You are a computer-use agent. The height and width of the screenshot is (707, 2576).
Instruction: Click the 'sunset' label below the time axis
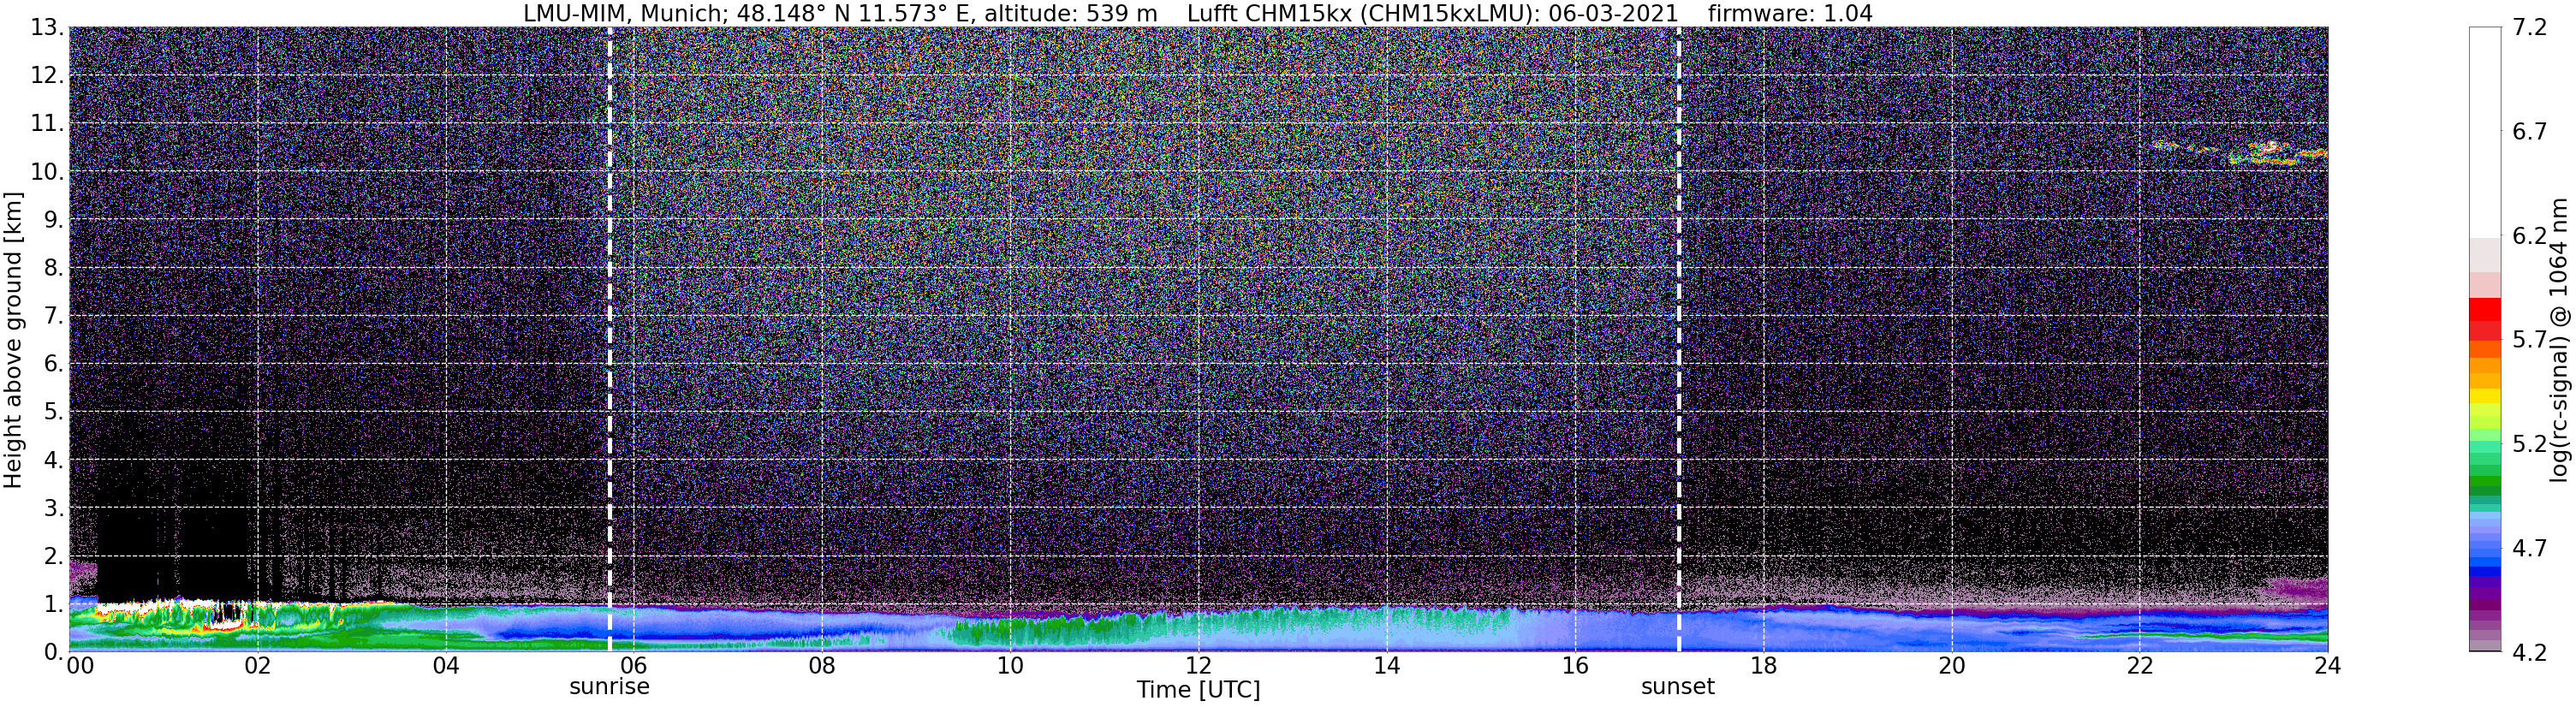coord(1677,687)
